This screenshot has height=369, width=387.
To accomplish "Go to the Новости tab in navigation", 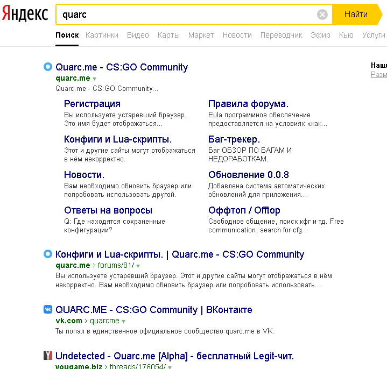I will 237,36.
